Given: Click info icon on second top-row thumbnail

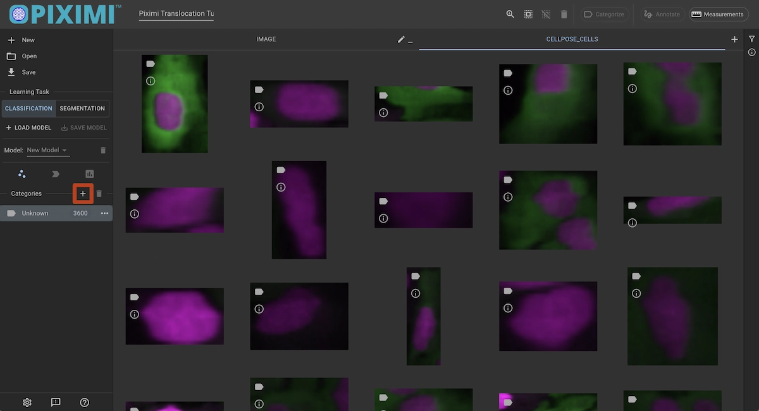Looking at the screenshot, I should pos(259,107).
